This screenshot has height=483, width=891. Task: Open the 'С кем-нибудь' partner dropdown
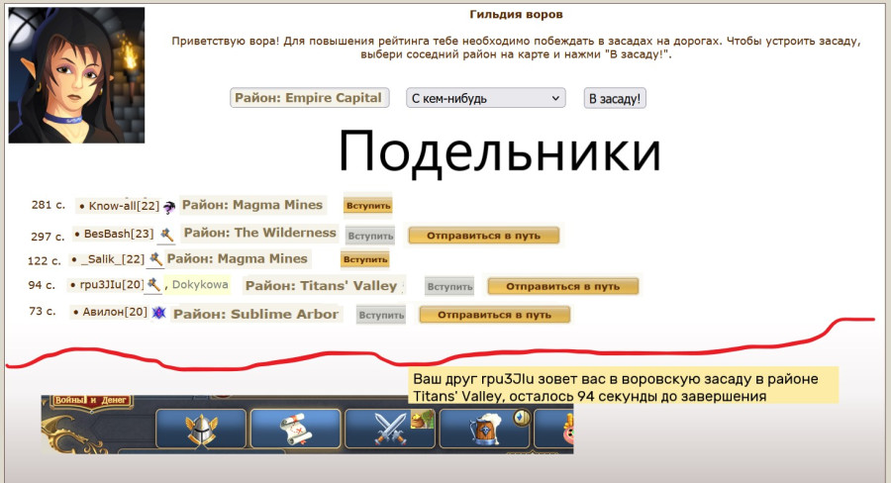tap(485, 98)
